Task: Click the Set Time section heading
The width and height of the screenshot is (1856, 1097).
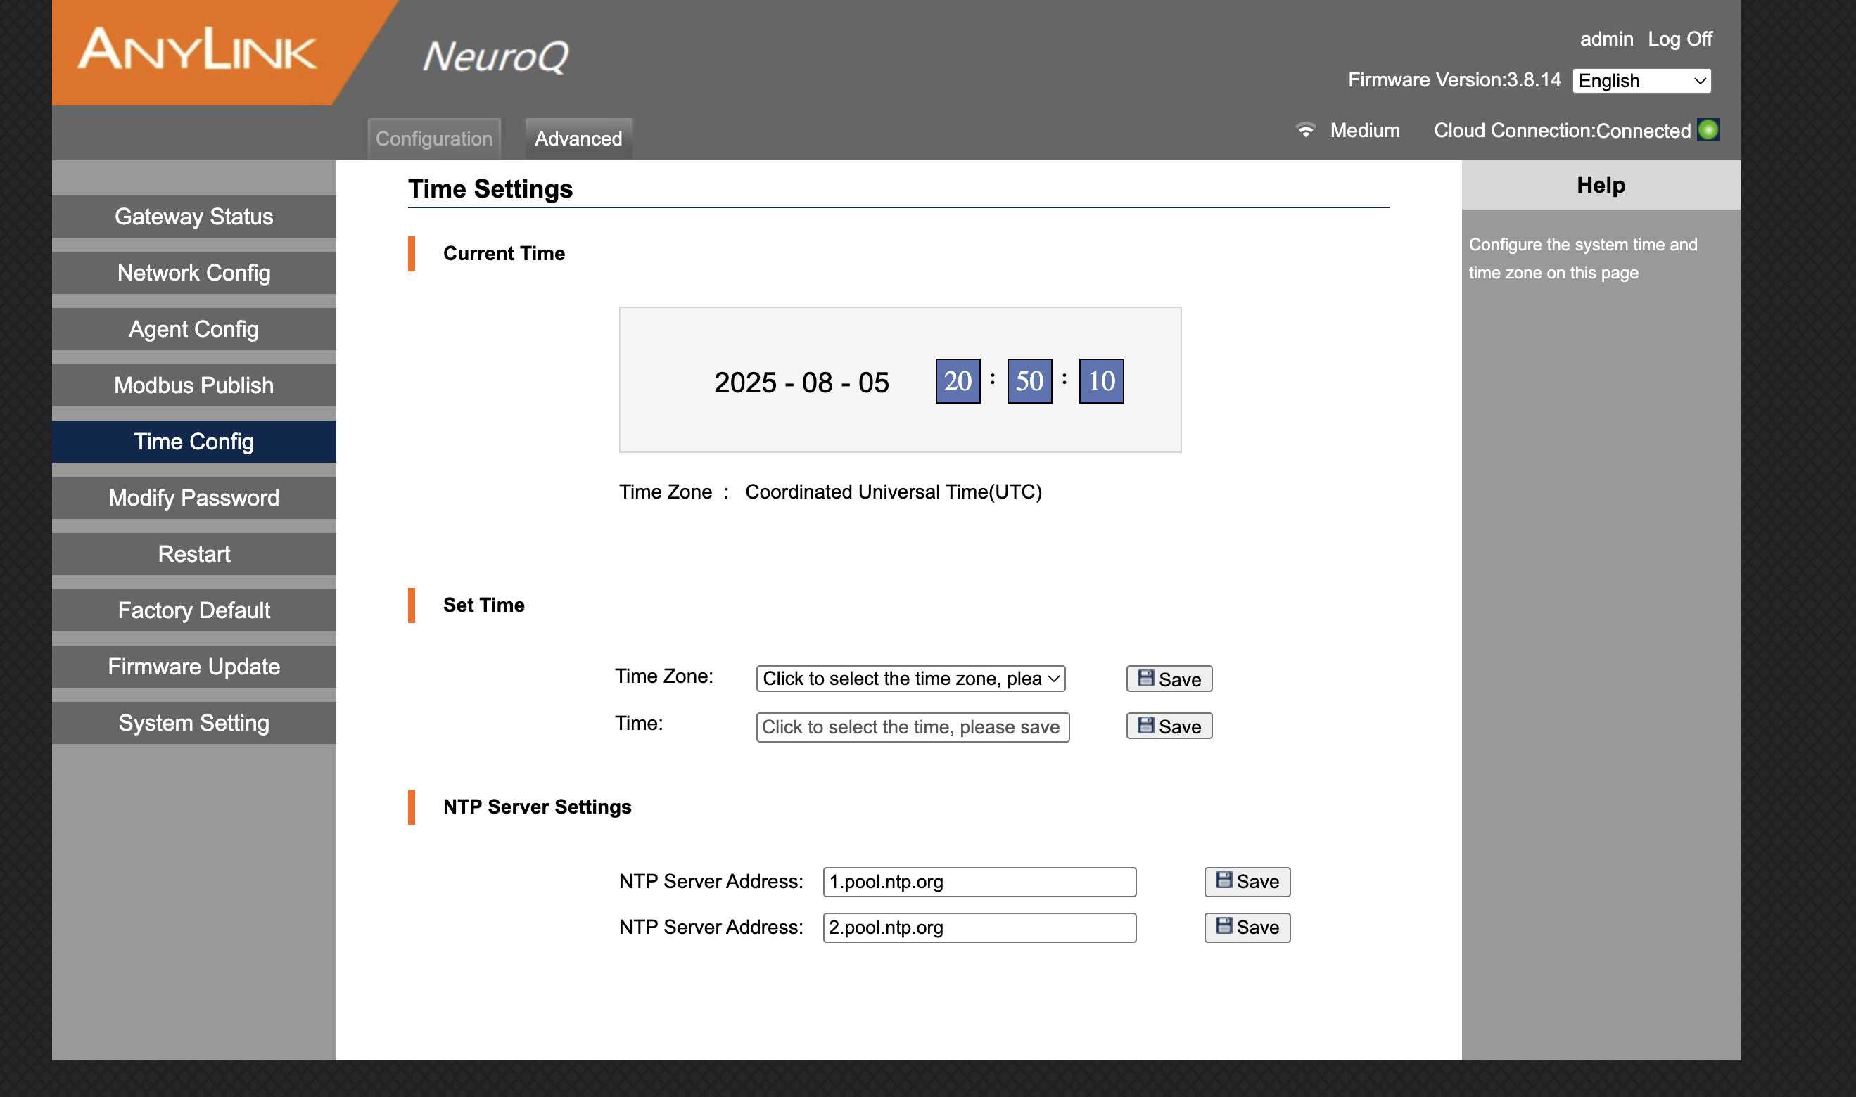Action: (483, 605)
